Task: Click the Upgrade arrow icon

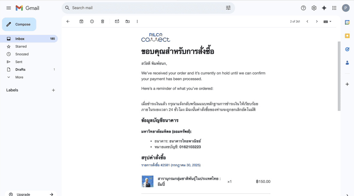Action: click(51, 194)
